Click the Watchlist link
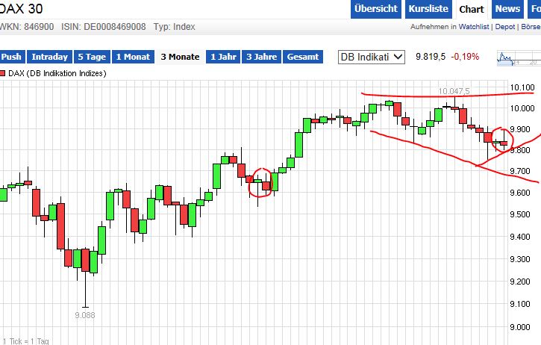 click(475, 27)
